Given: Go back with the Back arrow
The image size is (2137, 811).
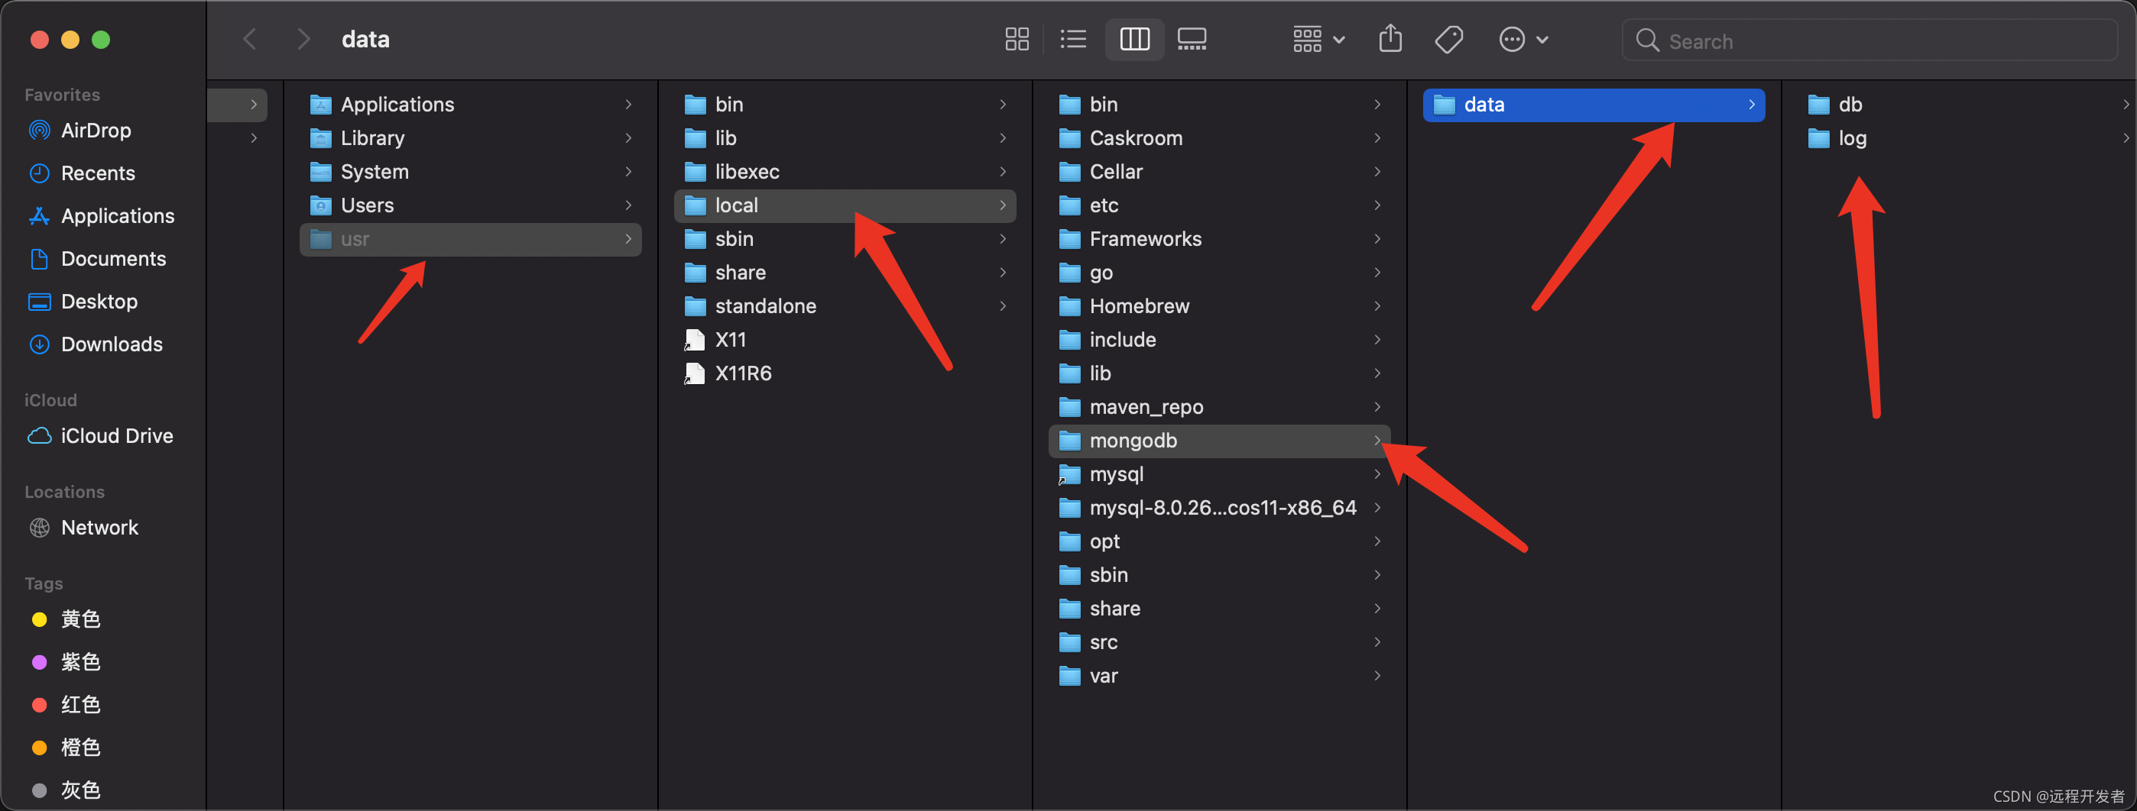Looking at the screenshot, I should (250, 39).
